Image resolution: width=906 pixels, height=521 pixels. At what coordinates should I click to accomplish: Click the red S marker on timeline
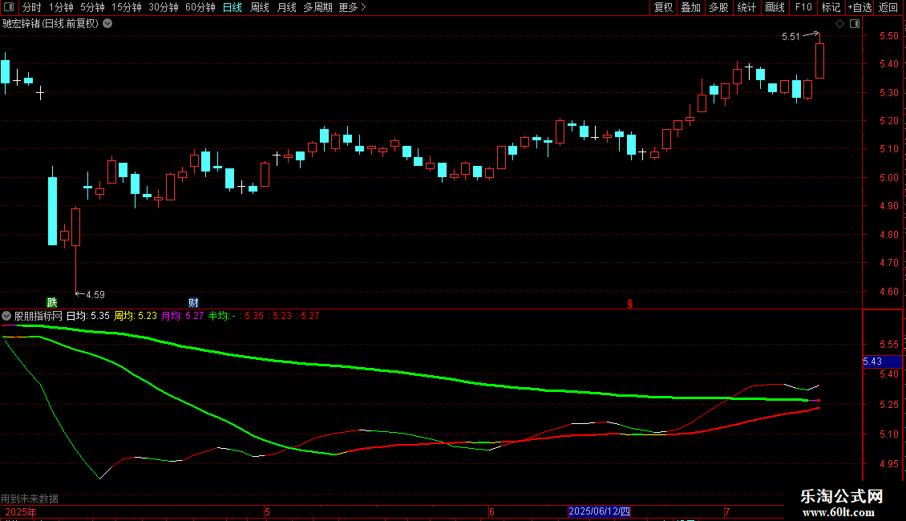pos(630,304)
